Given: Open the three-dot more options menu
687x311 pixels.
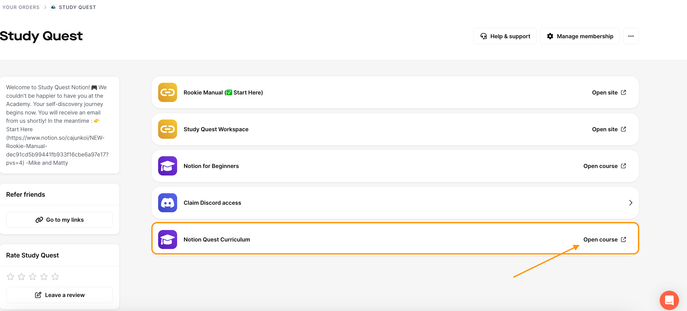Looking at the screenshot, I should 630,36.
